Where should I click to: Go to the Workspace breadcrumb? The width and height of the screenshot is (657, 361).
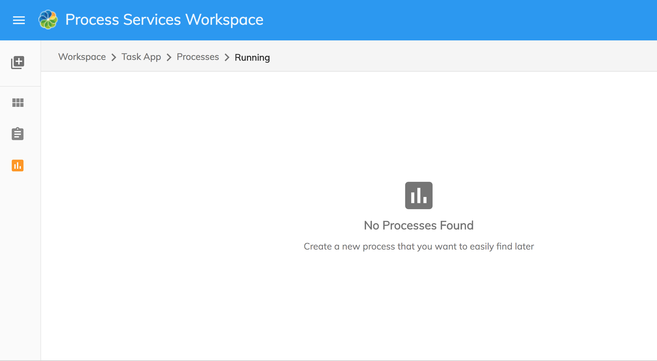click(82, 57)
